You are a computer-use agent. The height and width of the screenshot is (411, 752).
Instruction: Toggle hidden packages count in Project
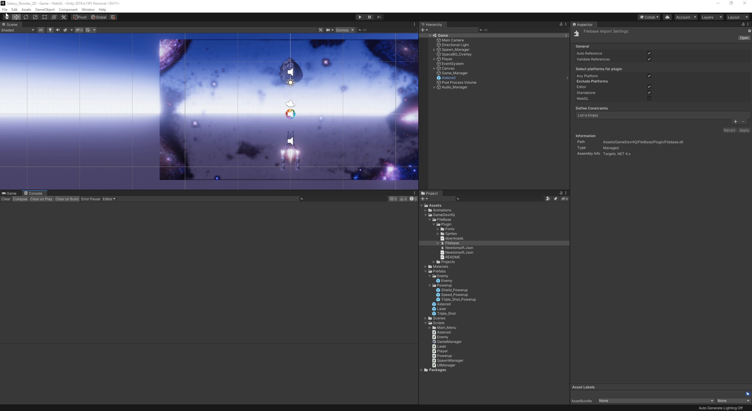565,199
